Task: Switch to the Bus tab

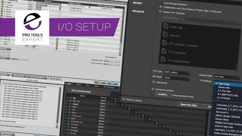Action: pos(88,85)
